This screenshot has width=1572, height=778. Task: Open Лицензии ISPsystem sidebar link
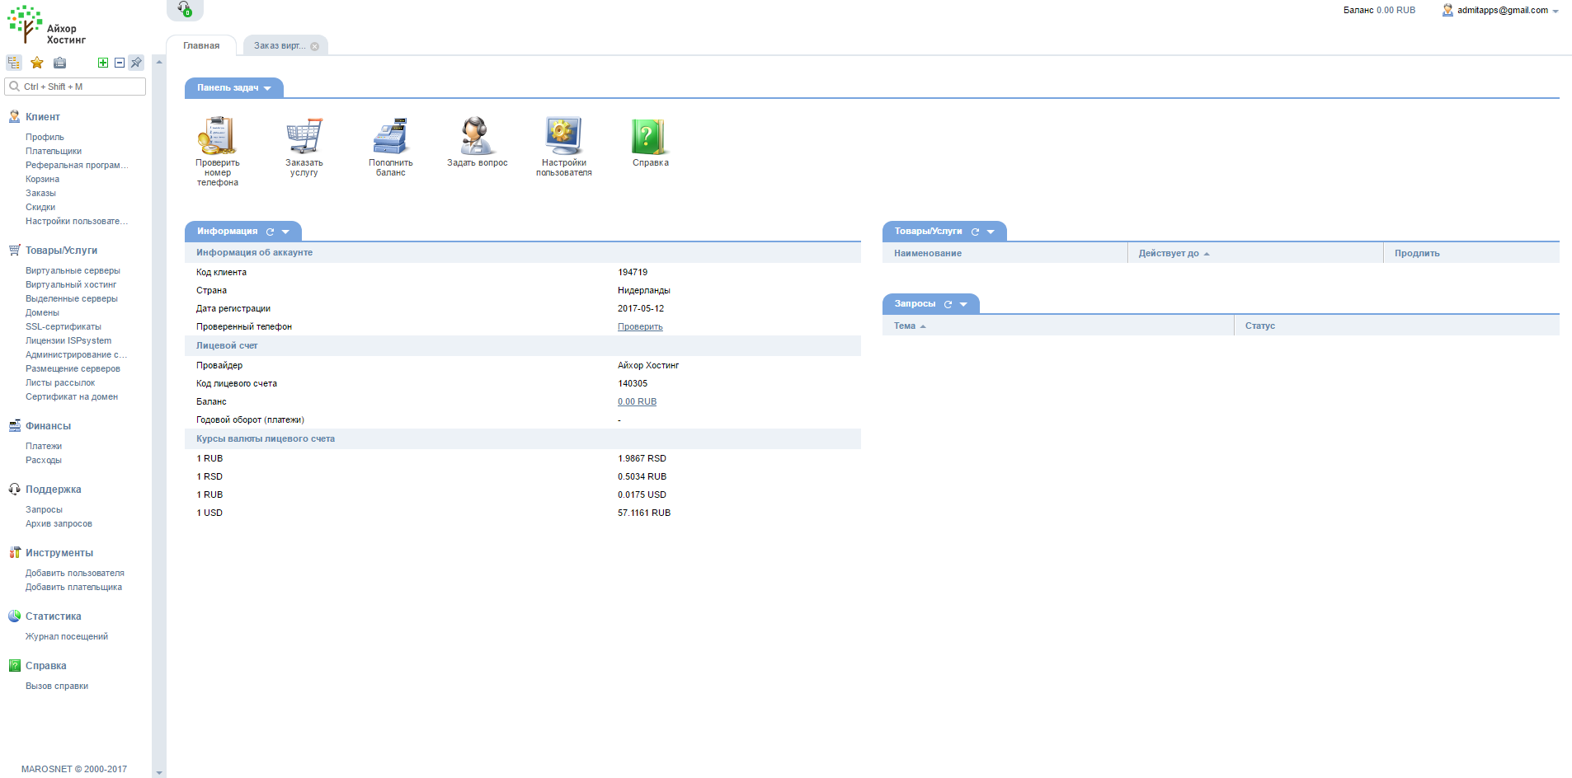[68, 341]
